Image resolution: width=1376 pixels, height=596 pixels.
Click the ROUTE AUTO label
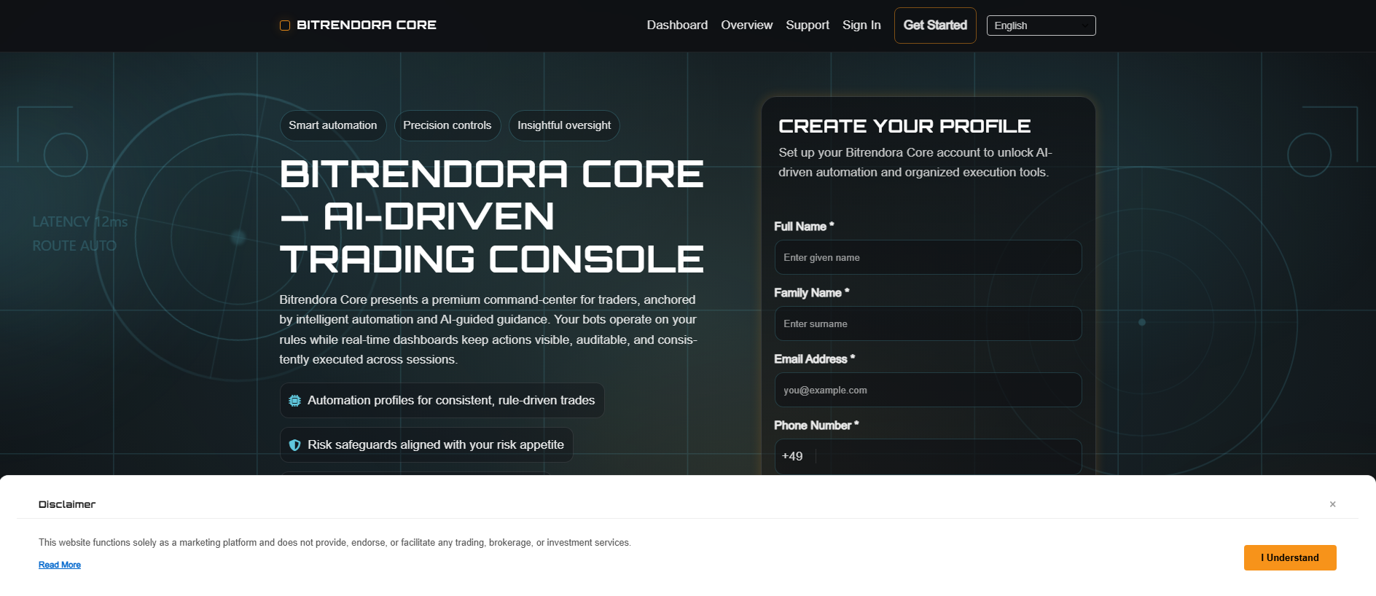coord(74,246)
